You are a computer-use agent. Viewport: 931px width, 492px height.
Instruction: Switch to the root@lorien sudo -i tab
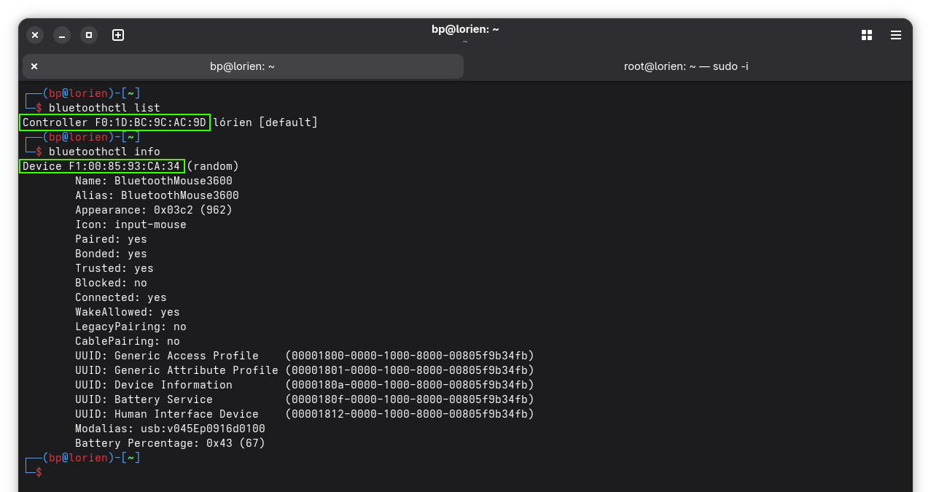(x=686, y=66)
